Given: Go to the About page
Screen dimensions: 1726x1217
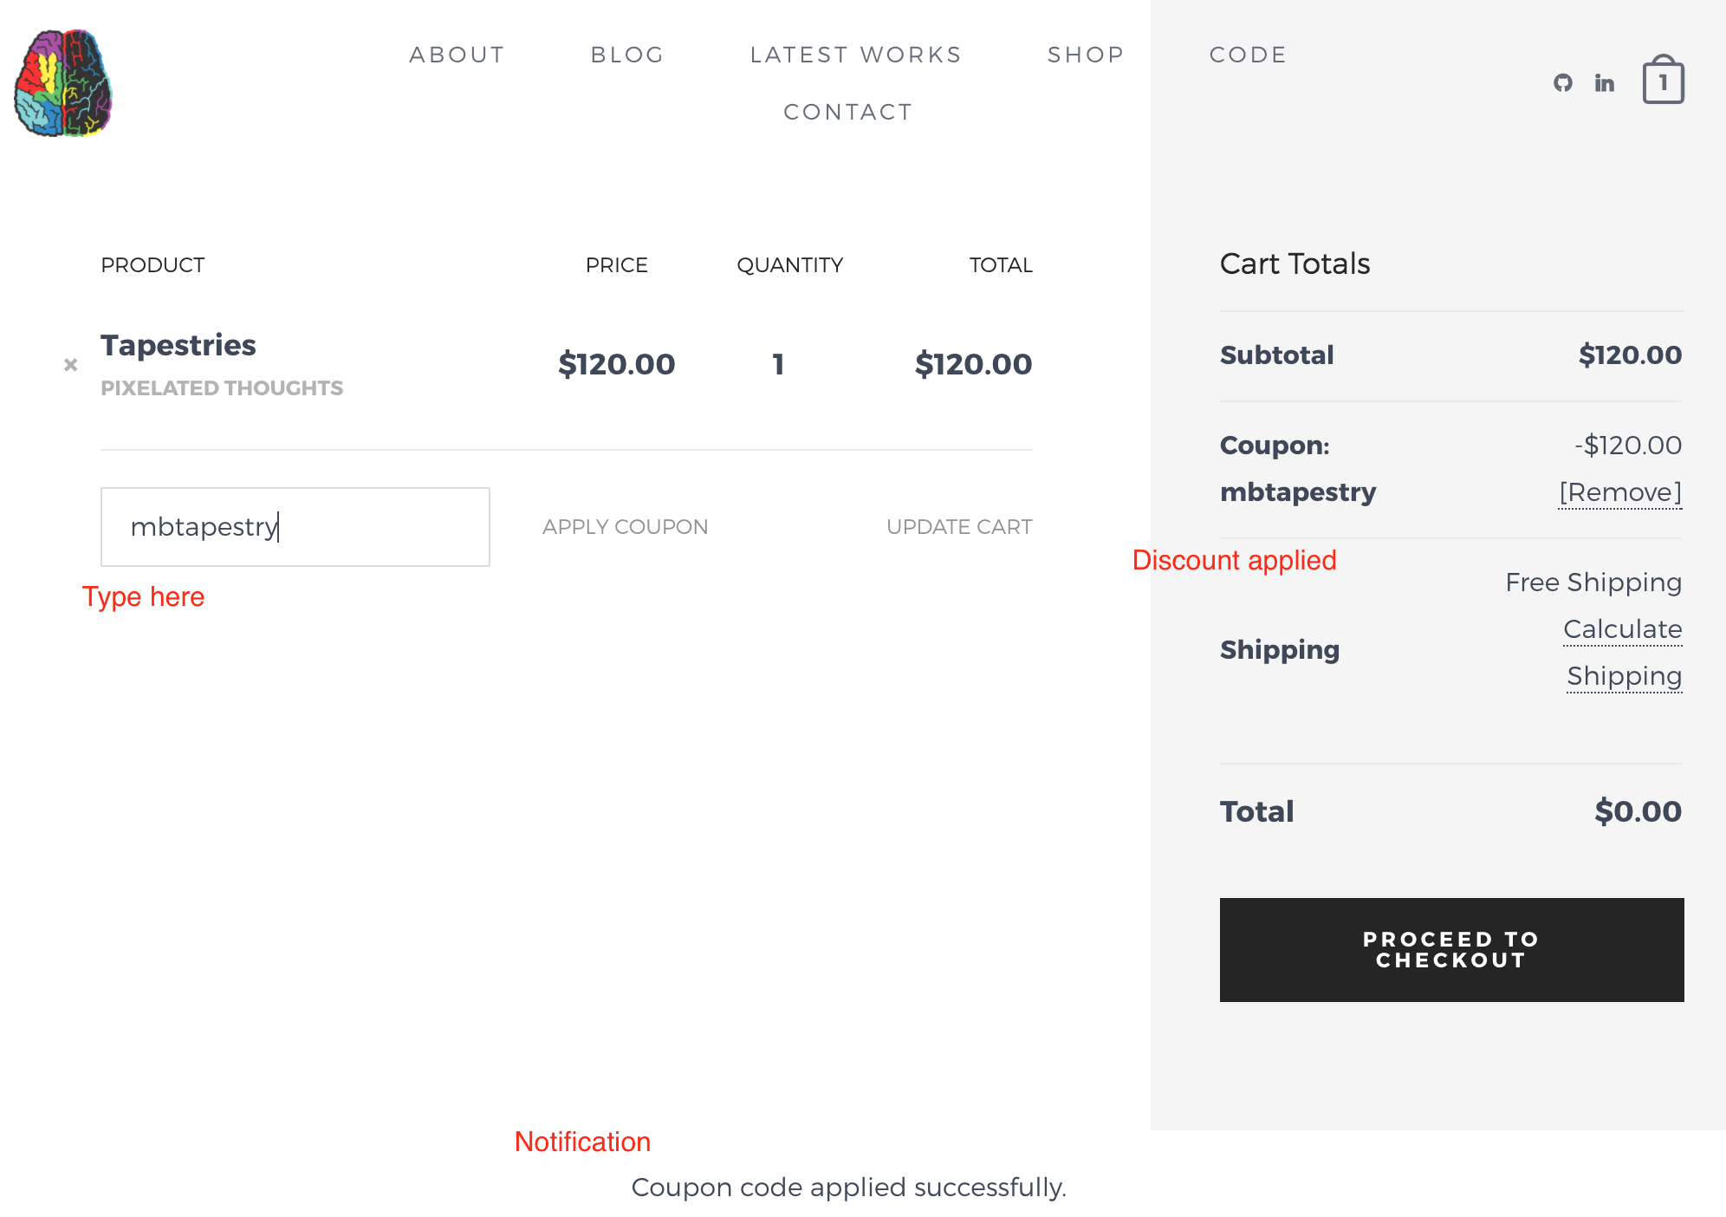Looking at the screenshot, I should [x=457, y=55].
